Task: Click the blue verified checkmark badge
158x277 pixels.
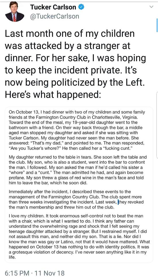Action: 81,7
